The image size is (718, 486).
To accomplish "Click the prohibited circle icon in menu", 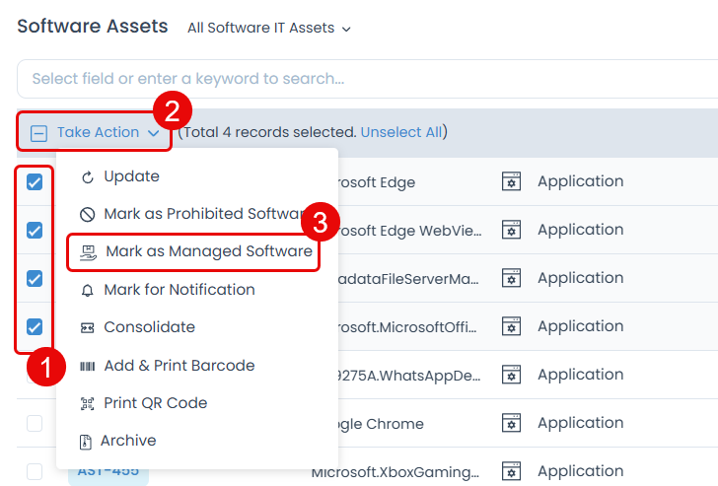I will click(88, 214).
